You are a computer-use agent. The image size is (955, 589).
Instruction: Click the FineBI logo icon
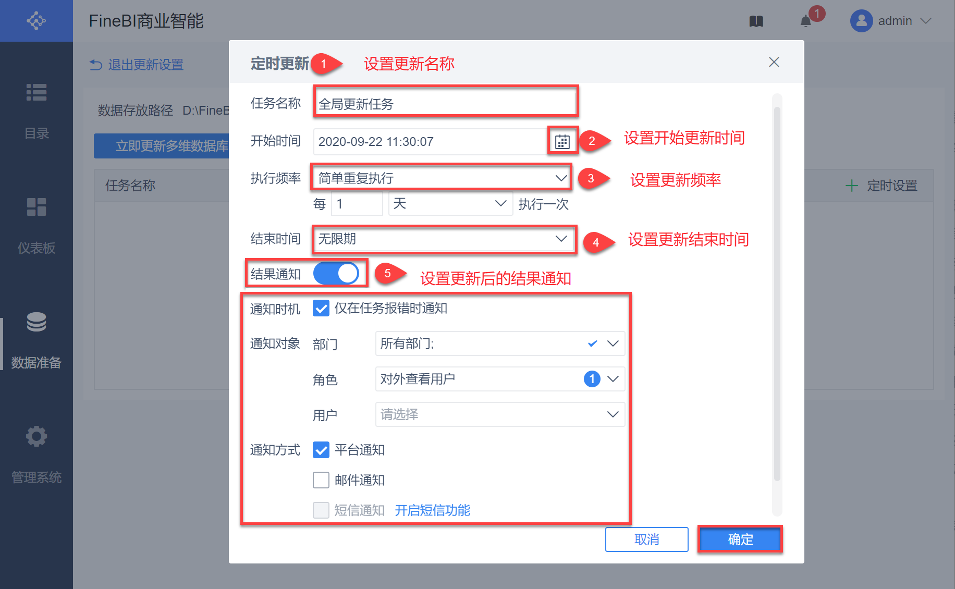tap(36, 21)
